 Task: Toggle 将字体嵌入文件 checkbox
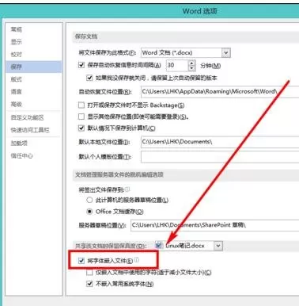[x=81, y=261]
